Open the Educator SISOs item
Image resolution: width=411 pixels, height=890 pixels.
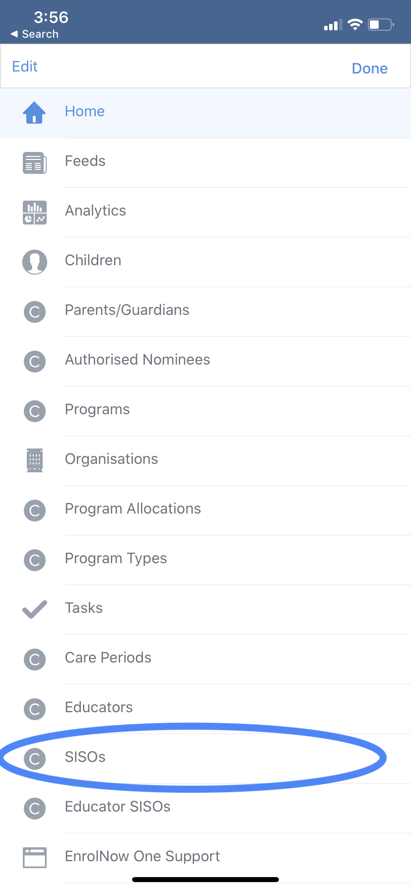pyautogui.click(x=118, y=807)
